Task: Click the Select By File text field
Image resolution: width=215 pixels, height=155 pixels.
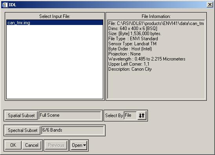Action: tap(130, 116)
